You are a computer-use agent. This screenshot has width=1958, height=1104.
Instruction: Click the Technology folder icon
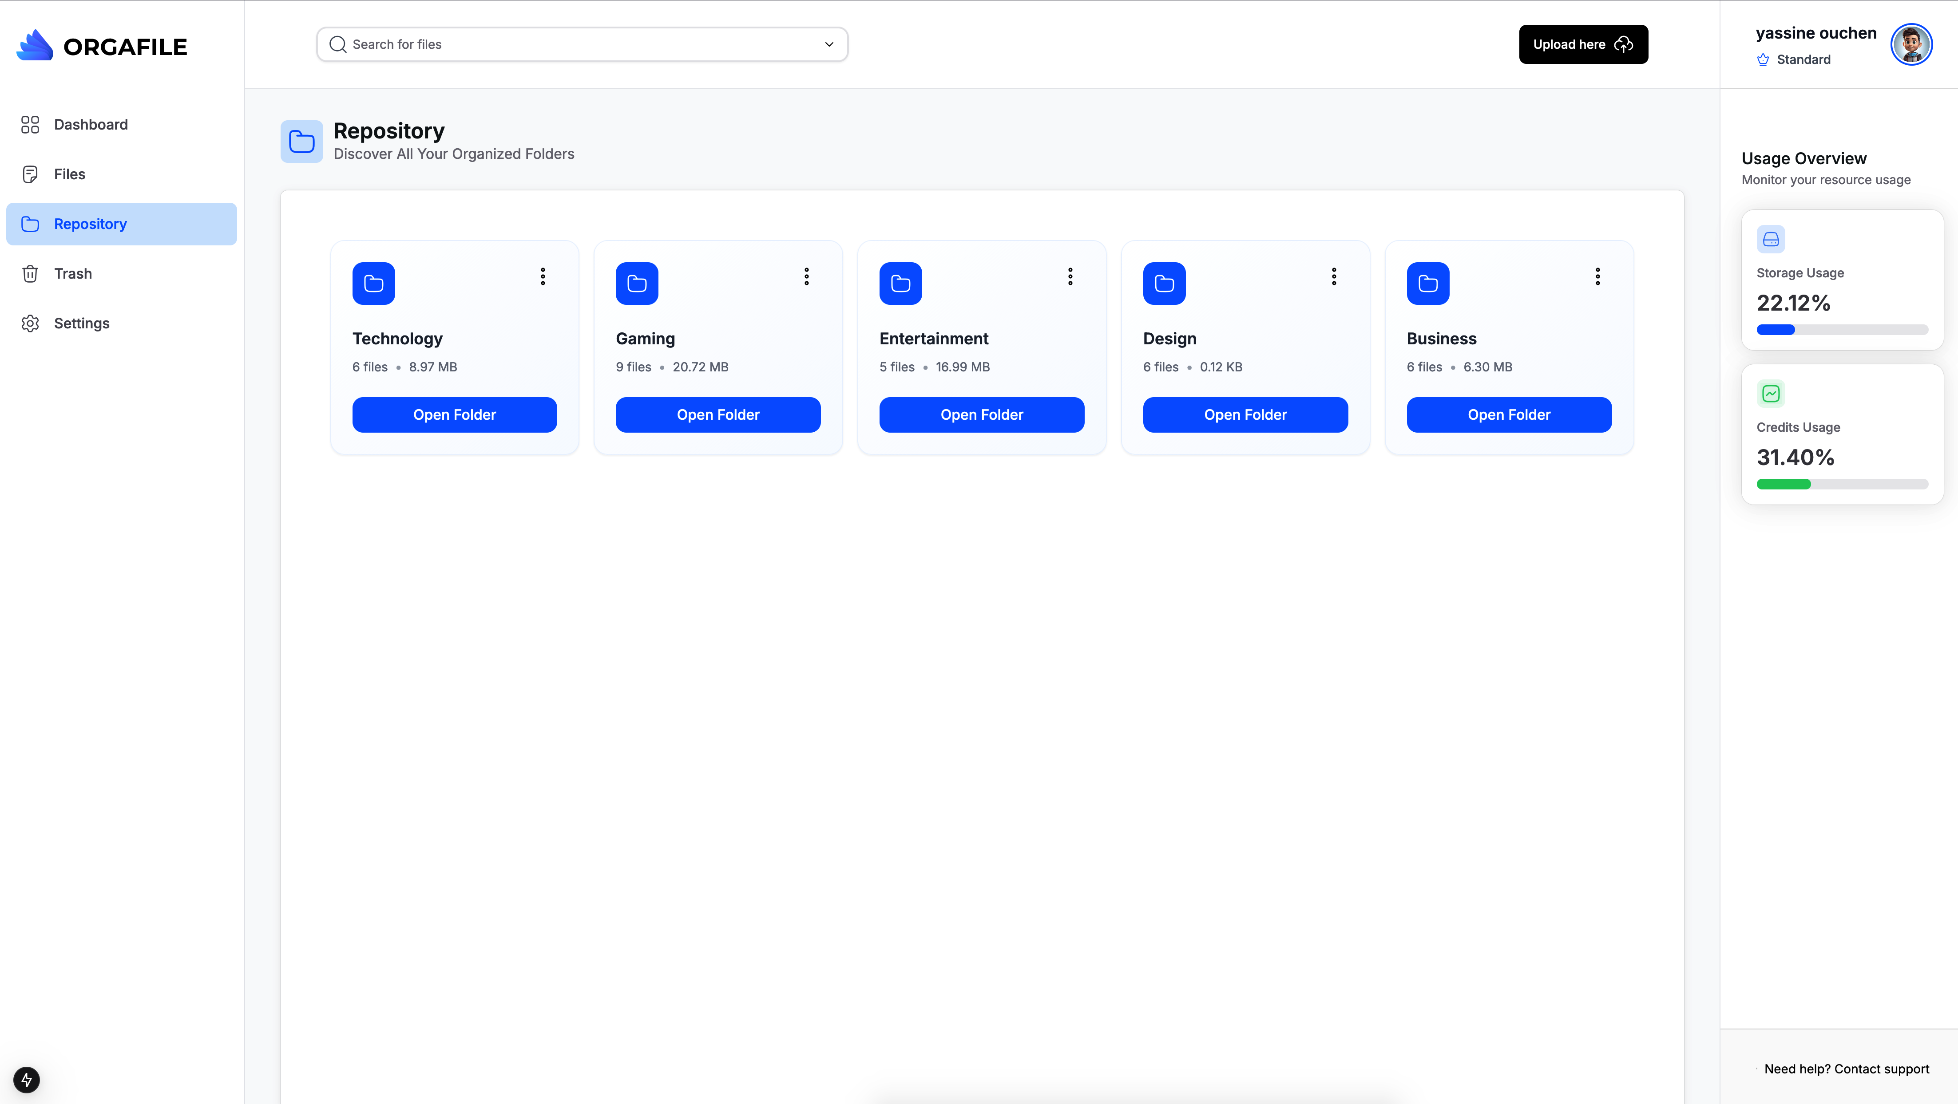(373, 284)
